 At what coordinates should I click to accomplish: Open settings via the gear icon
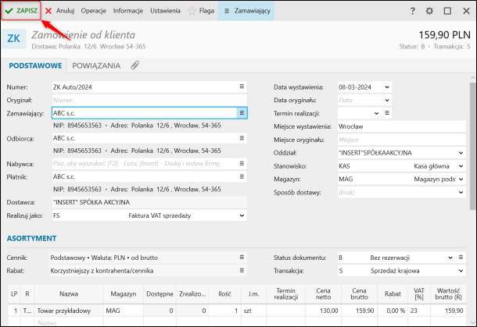[x=429, y=11]
